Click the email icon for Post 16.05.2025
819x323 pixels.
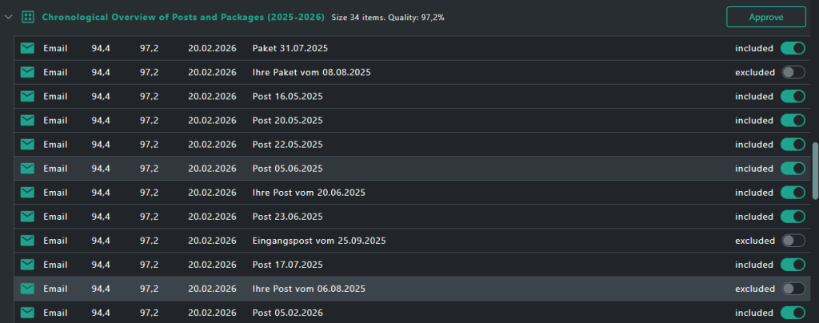tap(28, 97)
